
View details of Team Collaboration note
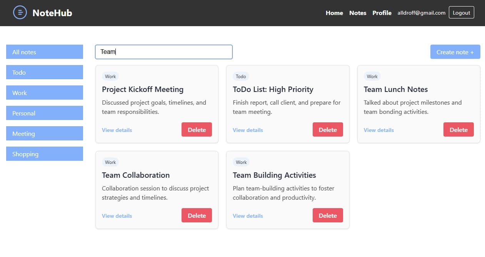[x=117, y=216]
